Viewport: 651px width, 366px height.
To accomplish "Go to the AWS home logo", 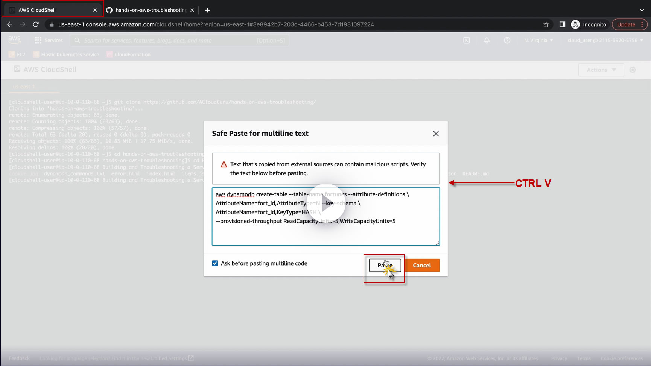I will tap(14, 40).
